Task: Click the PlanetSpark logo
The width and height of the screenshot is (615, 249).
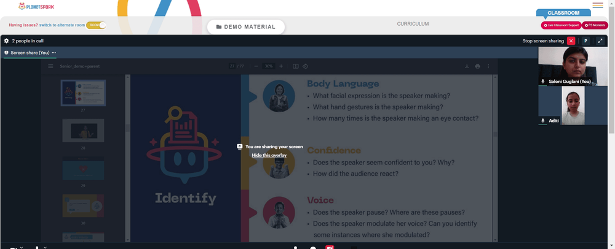Action: 36,6
